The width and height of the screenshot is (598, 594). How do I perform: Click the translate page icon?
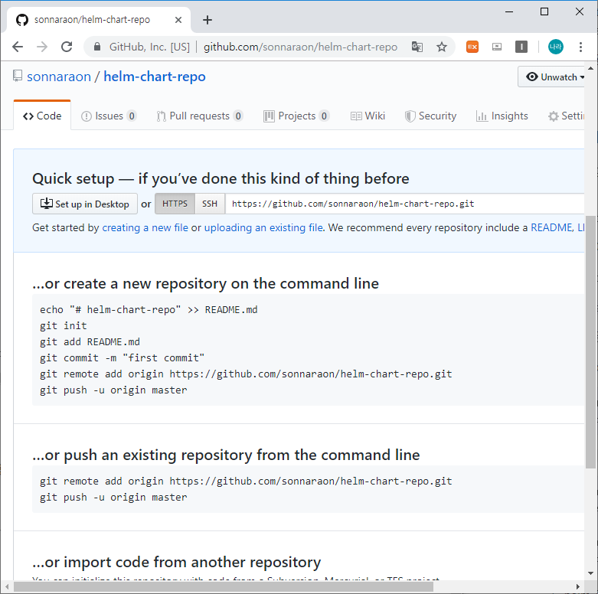tap(417, 47)
